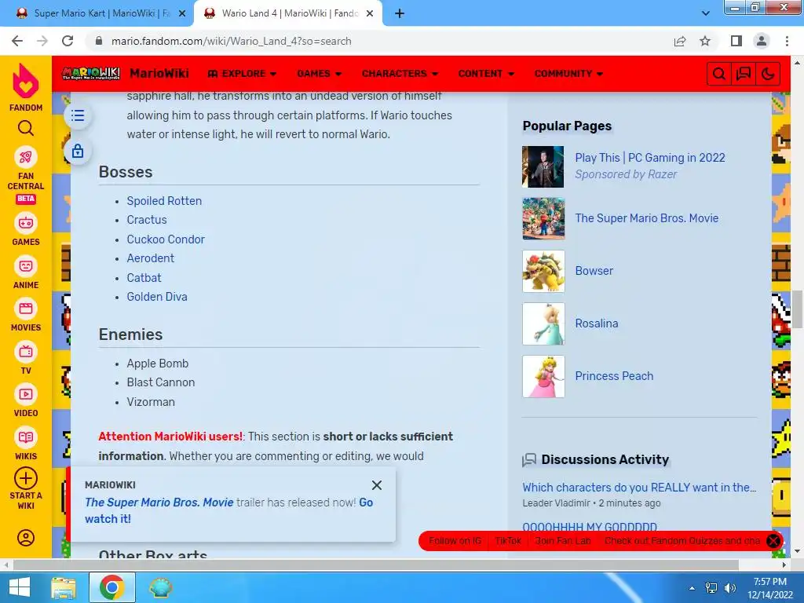Image resolution: width=804 pixels, height=603 pixels.
Task: Show hidden system tray icons
Action: click(693, 588)
